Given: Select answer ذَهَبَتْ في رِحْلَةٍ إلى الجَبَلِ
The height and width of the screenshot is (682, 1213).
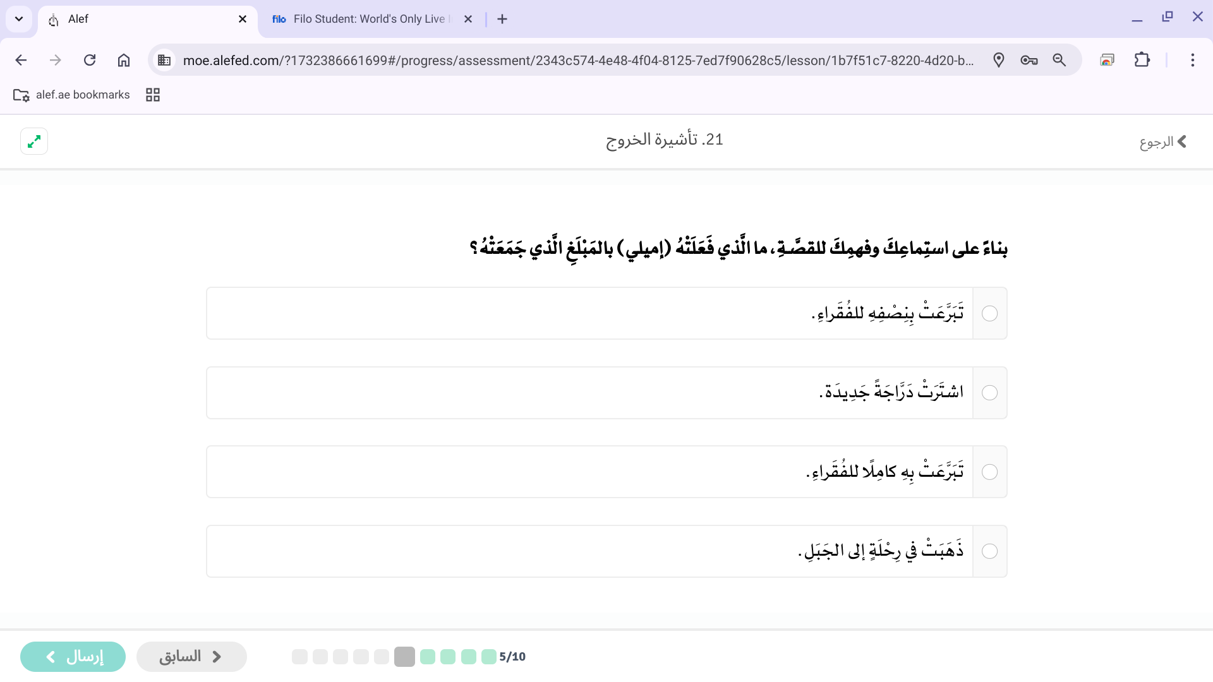Looking at the screenshot, I should point(989,551).
